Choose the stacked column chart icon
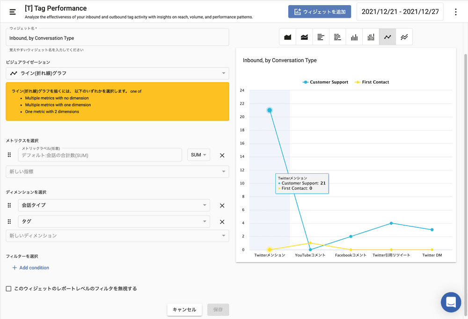 371,37
